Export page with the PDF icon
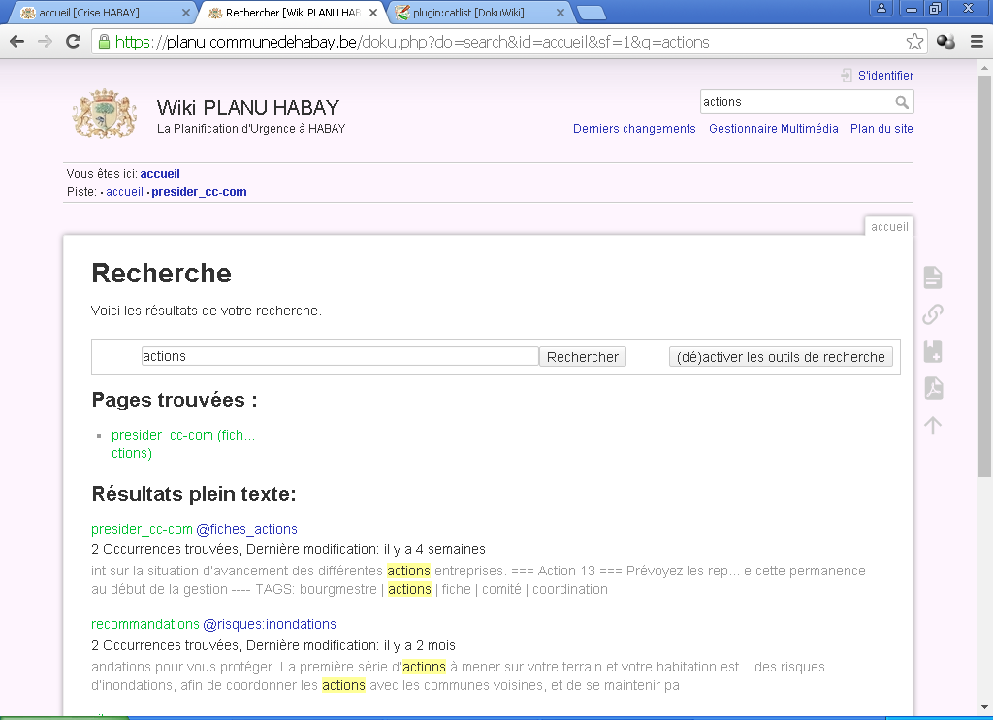993x720 pixels. click(932, 388)
